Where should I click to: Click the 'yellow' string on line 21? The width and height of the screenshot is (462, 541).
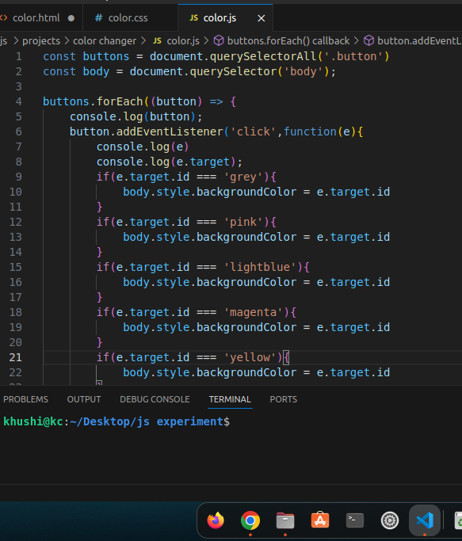tap(250, 358)
